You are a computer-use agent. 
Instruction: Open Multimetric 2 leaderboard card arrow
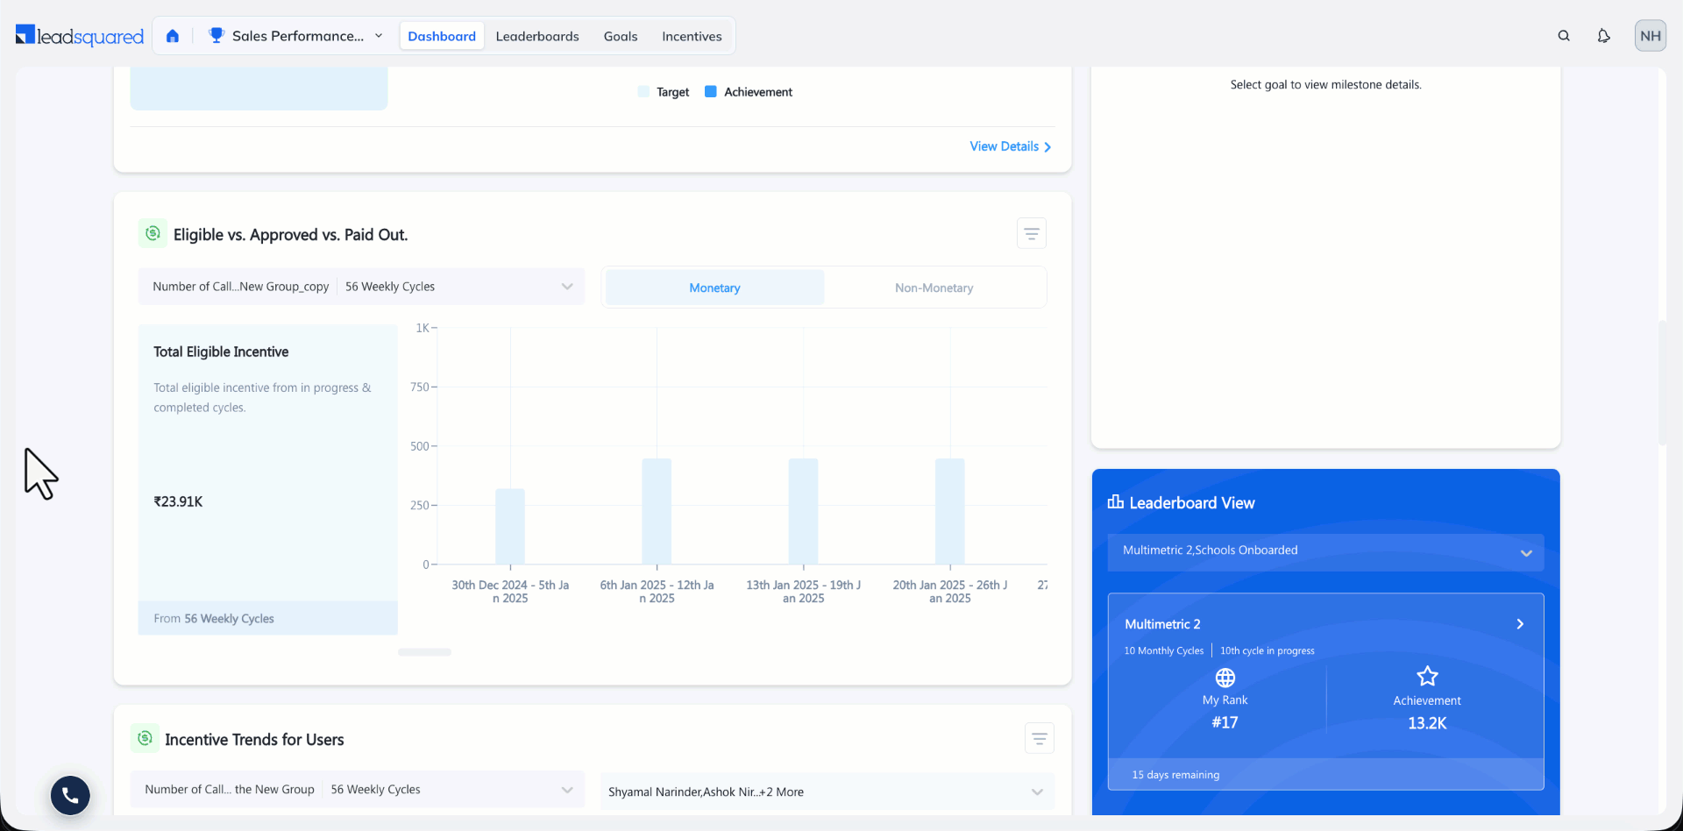(1520, 624)
